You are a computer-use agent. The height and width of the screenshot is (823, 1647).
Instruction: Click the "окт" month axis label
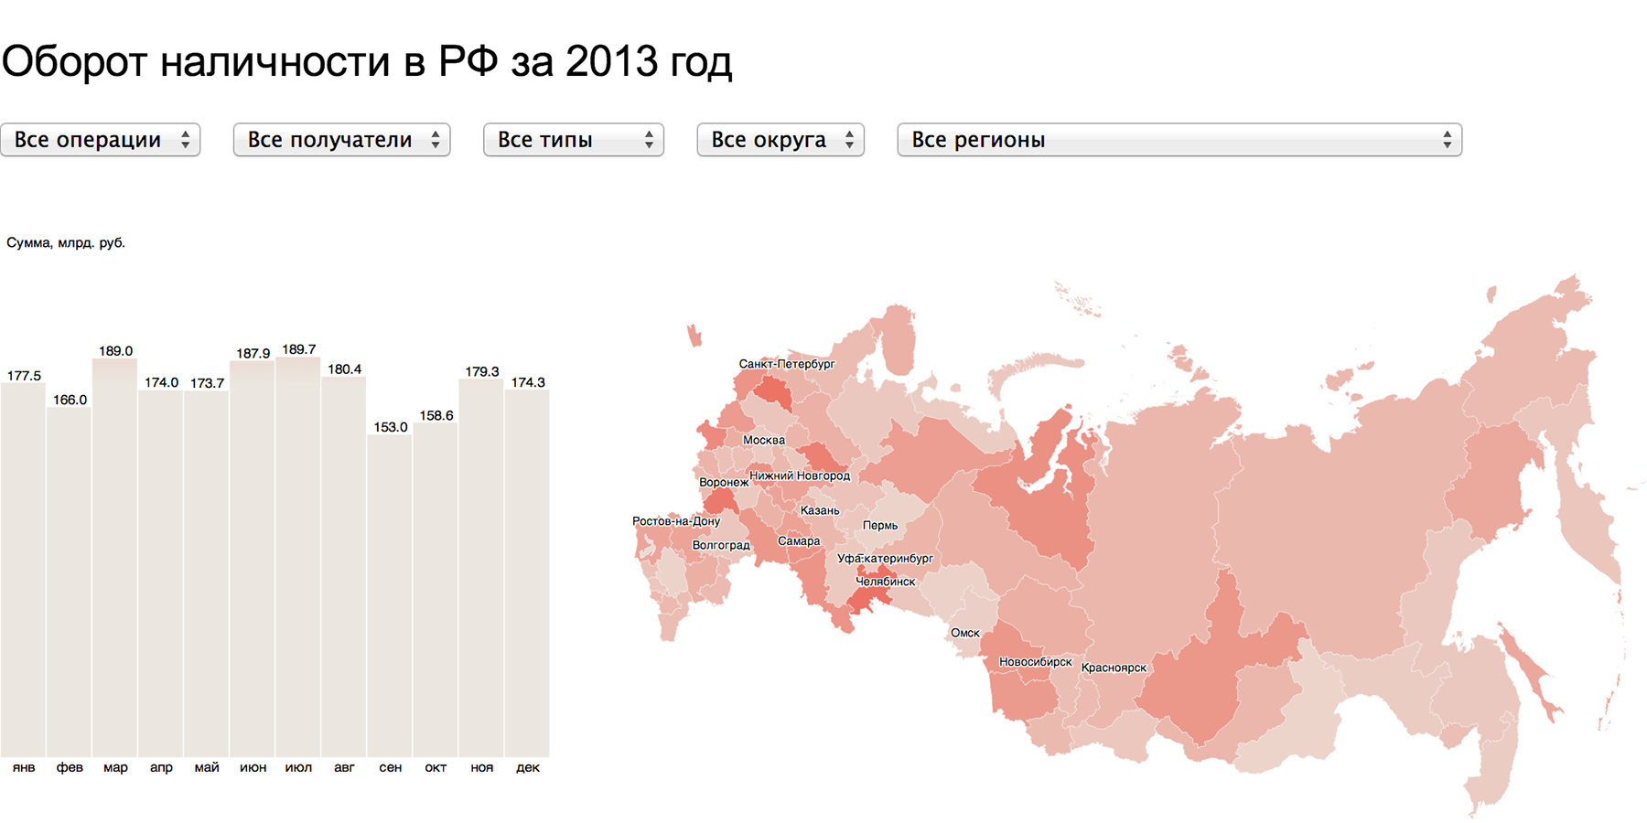(x=436, y=767)
